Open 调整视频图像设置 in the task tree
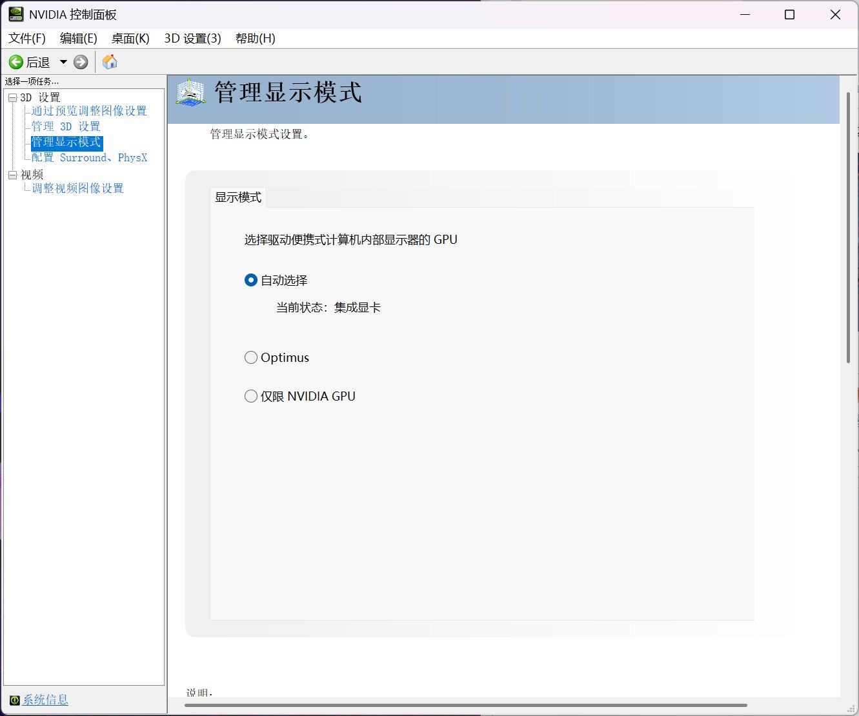859x716 pixels. point(77,188)
